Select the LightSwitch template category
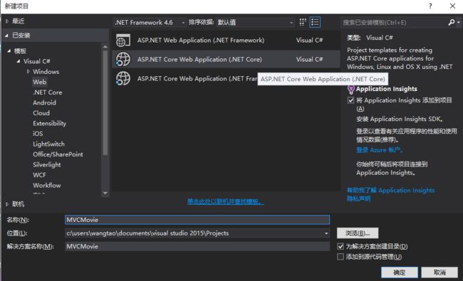 (x=48, y=144)
